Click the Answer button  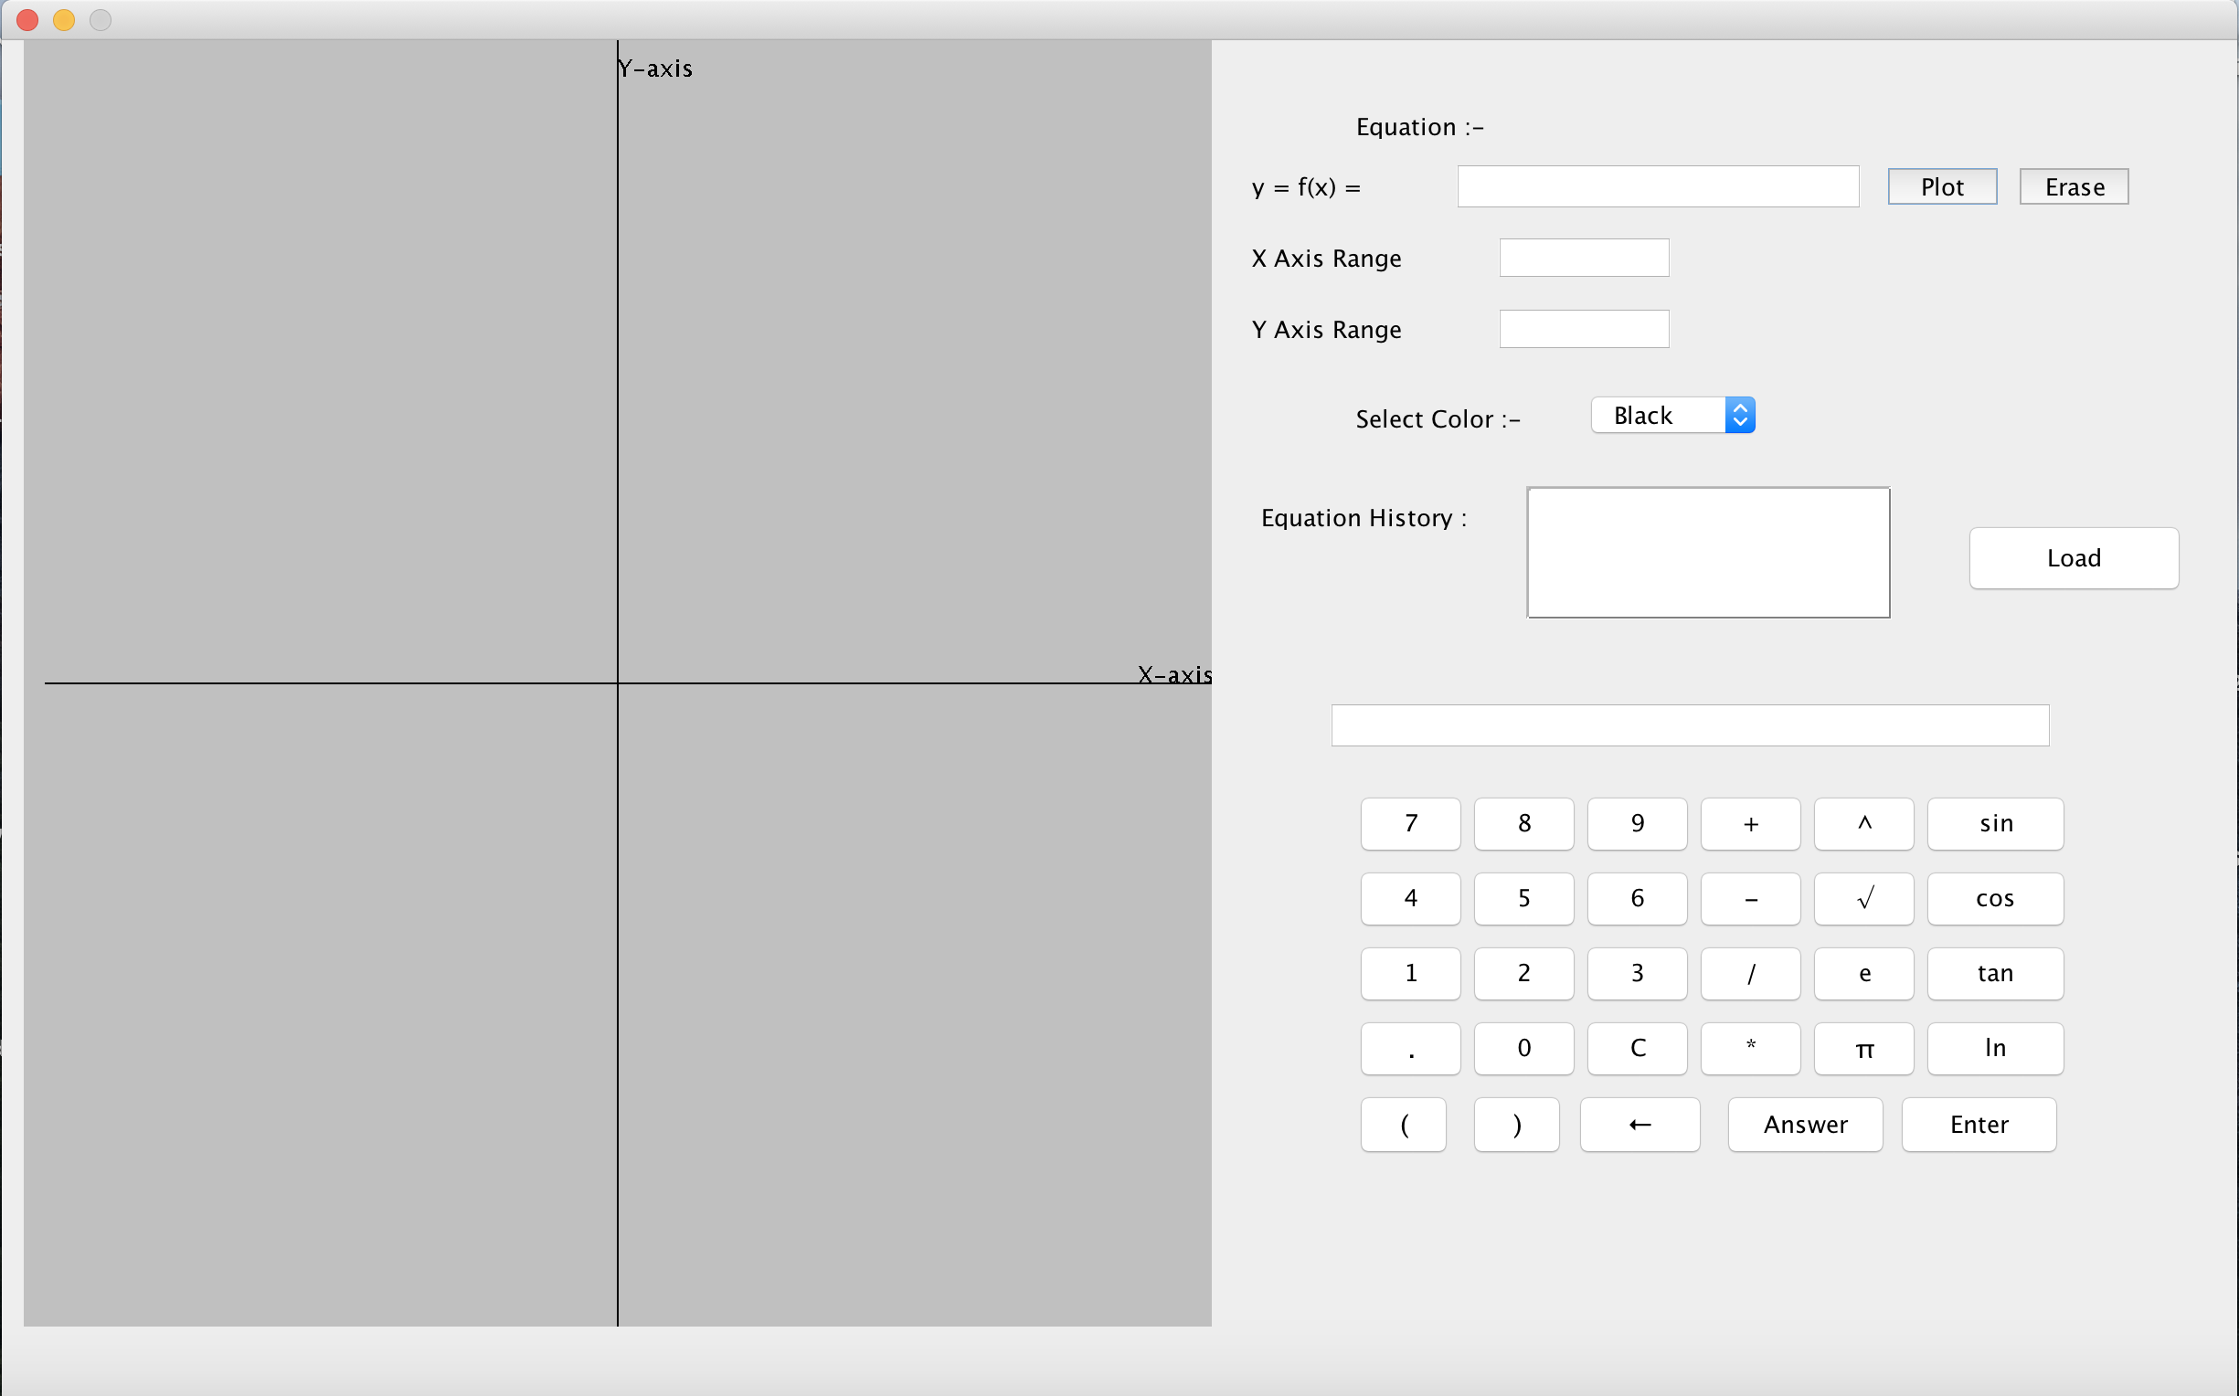tap(1804, 1125)
